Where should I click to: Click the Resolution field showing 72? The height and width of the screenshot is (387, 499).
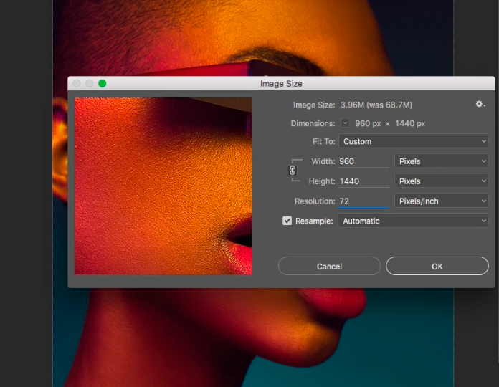click(363, 201)
